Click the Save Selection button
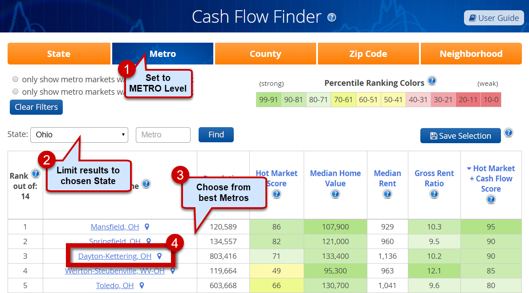 (460, 136)
